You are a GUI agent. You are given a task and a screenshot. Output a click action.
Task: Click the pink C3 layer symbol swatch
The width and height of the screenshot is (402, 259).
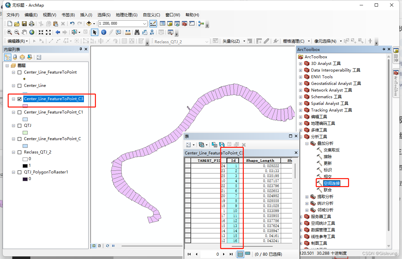click(25, 106)
